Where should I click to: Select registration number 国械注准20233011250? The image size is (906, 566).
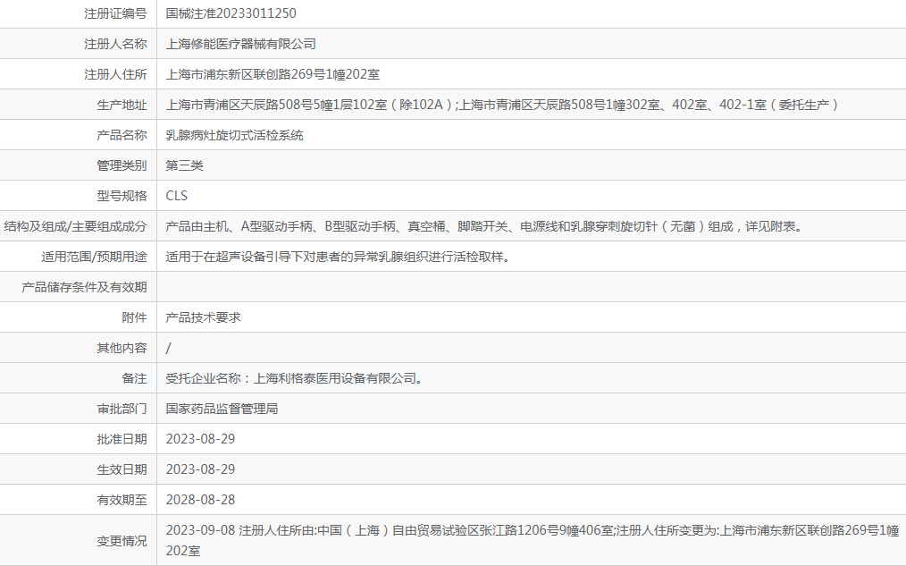(x=231, y=13)
